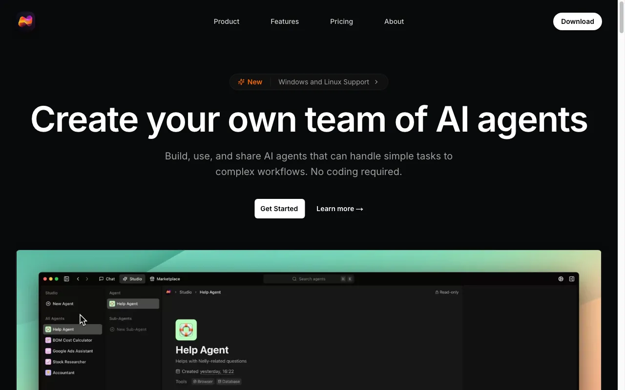Click the created date yesterday, 16:22
This screenshot has width=625, height=390.
coord(217,371)
